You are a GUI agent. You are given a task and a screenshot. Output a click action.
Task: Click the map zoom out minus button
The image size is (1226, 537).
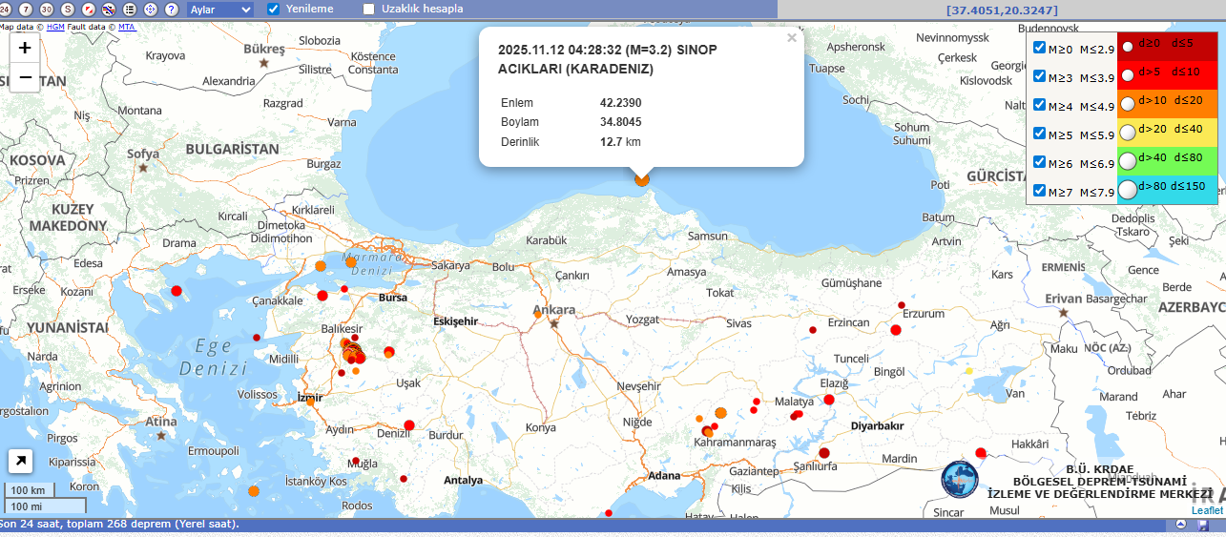pyautogui.click(x=25, y=77)
